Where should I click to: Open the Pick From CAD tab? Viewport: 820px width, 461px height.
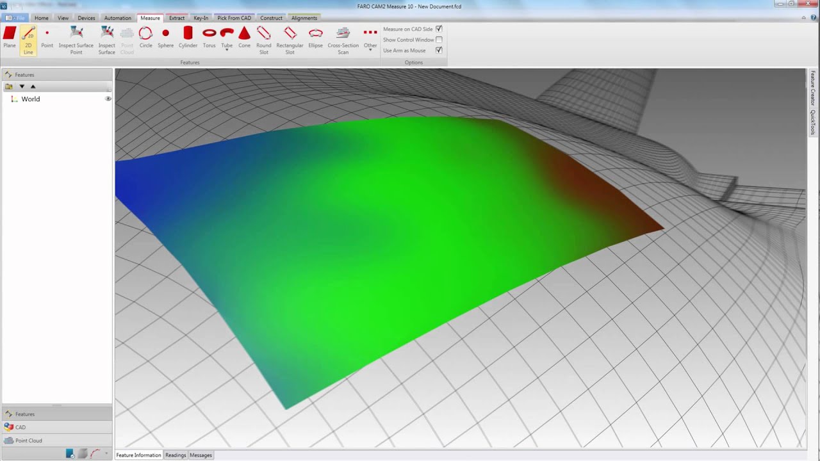click(234, 18)
